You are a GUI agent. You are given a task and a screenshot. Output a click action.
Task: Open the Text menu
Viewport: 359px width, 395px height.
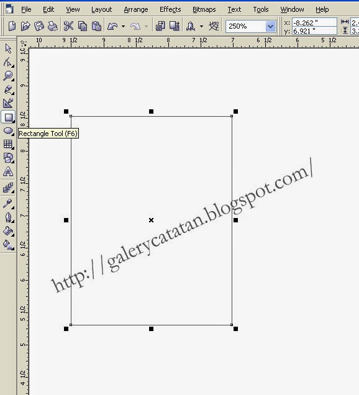click(x=234, y=9)
